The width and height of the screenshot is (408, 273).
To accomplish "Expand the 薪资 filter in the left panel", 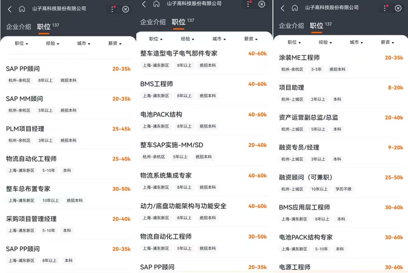I will tap(115, 43).
